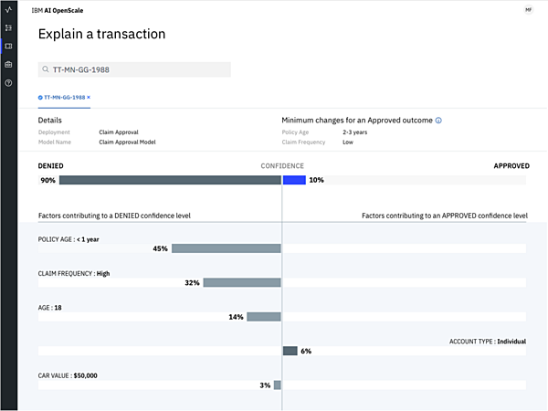The width and height of the screenshot is (548, 411).
Task: Click the blue 10% APPROVED confidence bar
Action: pos(294,180)
